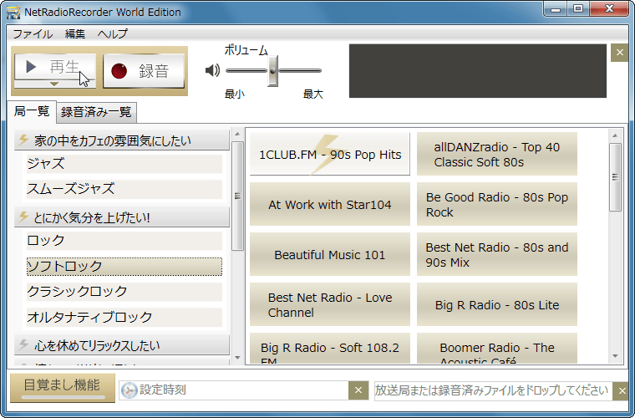Click the 録音 record button
635x418 pixels.
(x=144, y=71)
